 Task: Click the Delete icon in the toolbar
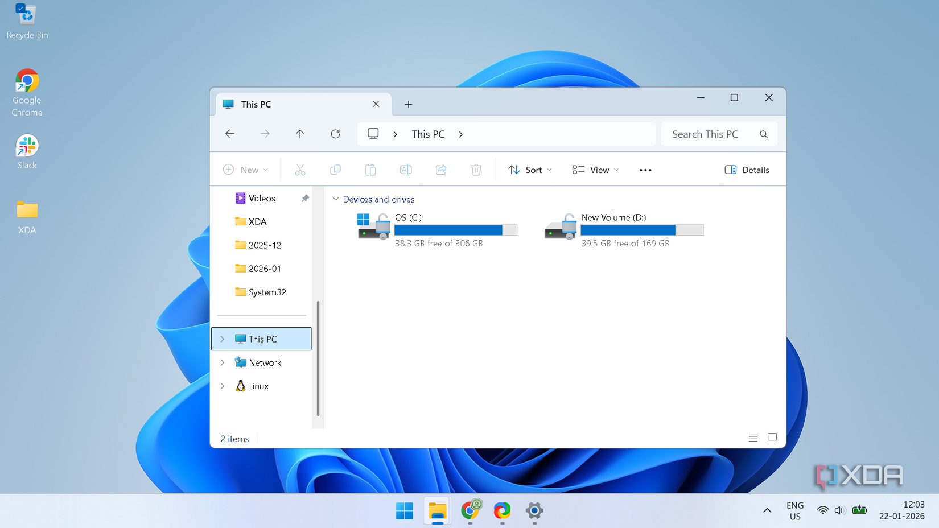coord(476,169)
